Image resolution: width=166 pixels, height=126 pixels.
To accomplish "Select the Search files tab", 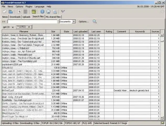I will (x=38, y=17).
